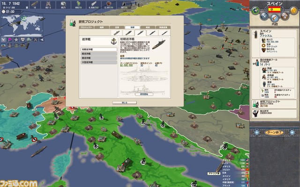
Task: Click ソビエト in the score ranking
Action: click(x=226, y=170)
